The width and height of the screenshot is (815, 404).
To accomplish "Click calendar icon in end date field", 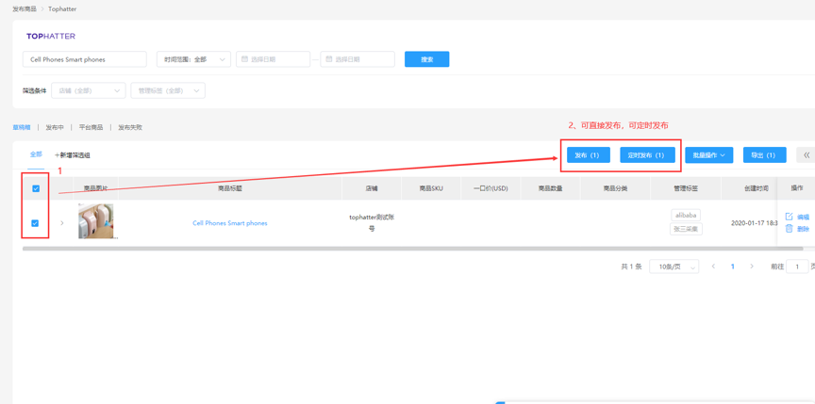I will (329, 59).
